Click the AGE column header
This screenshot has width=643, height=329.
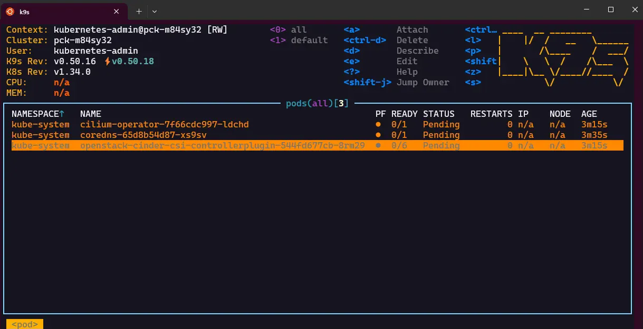pyautogui.click(x=589, y=114)
